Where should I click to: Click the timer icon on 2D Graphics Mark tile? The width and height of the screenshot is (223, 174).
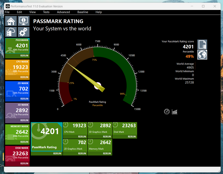point(66,142)
